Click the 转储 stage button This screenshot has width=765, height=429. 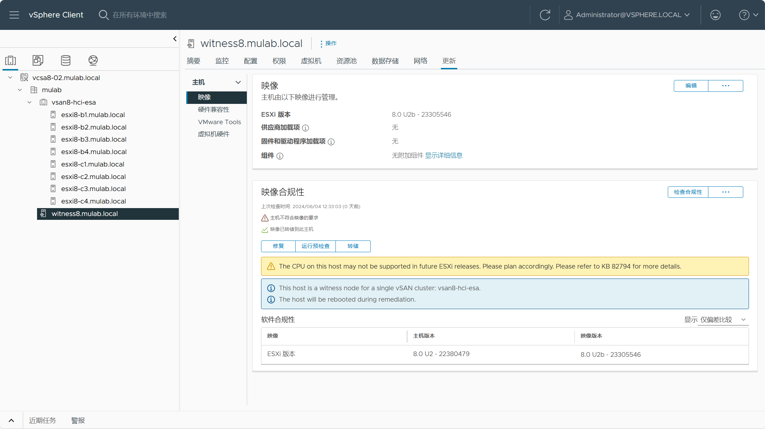point(353,246)
